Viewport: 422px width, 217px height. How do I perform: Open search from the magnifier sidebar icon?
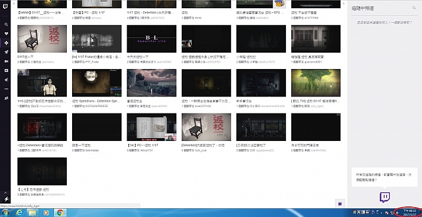click(x=6, y=25)
